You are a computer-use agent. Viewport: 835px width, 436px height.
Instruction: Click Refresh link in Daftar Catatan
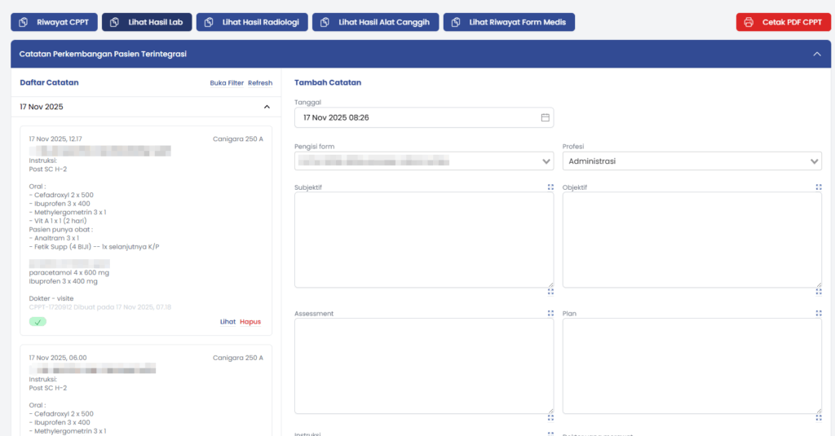tap(260, 83)
